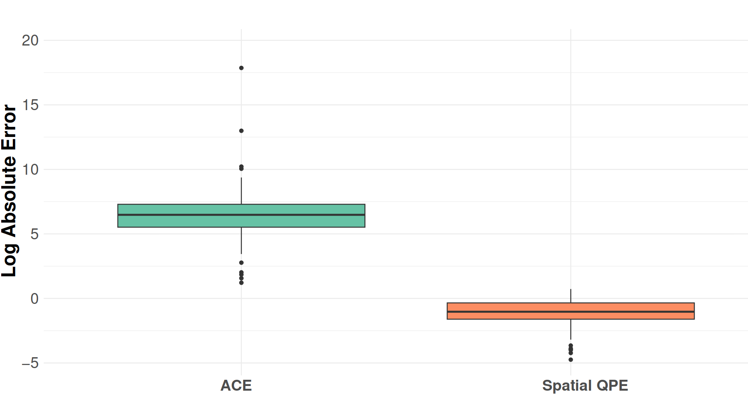Click the green ACE box
This screenshot has width=748, height=400.
coord(241,221)
